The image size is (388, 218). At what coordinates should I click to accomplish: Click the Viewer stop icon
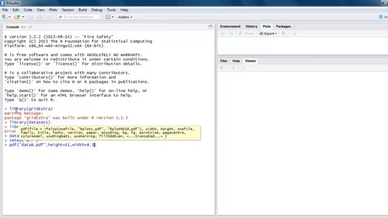(221, 68)
